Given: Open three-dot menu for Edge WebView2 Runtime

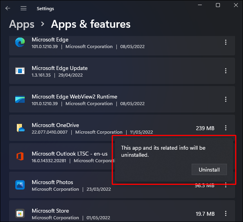Looking at the screenshot, I should click(226, 99).
